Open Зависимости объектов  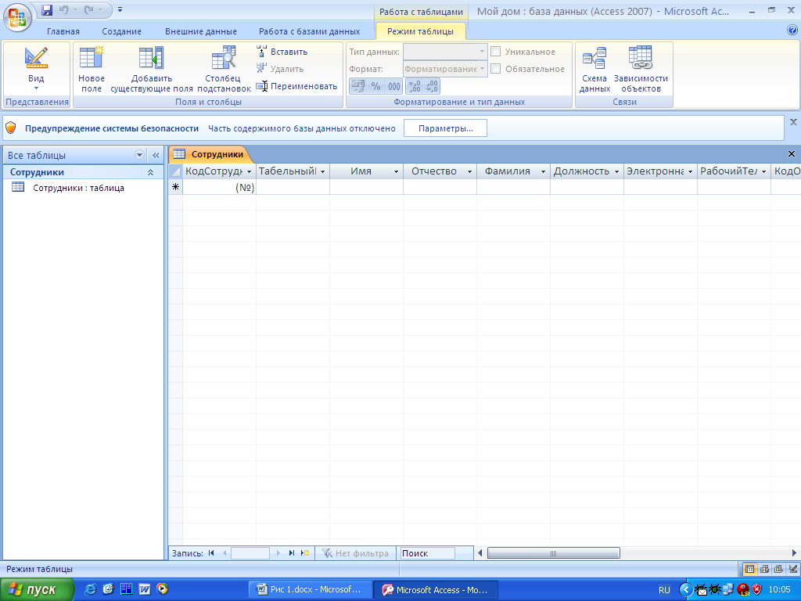(641, 70)
